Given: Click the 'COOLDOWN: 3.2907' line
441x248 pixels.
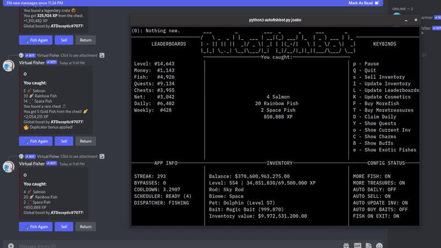Looking at the screenshot, I should [157, 190].
